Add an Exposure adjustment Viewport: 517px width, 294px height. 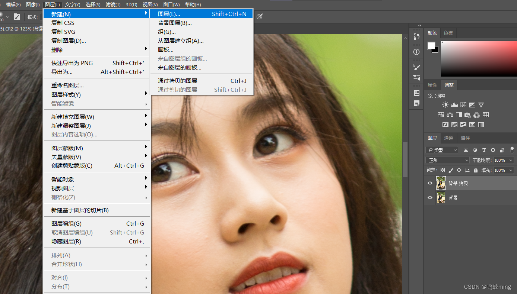click(472, 105)
